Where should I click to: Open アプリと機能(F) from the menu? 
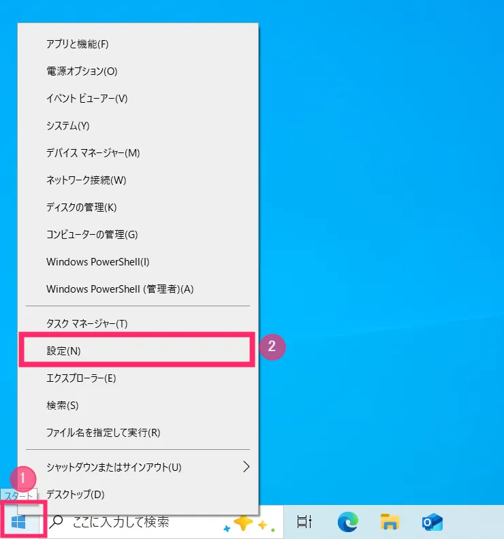tap(138, 44)
